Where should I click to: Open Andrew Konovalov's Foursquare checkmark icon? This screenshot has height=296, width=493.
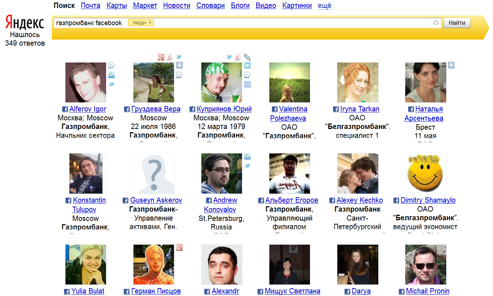click(x=247, y=156)
